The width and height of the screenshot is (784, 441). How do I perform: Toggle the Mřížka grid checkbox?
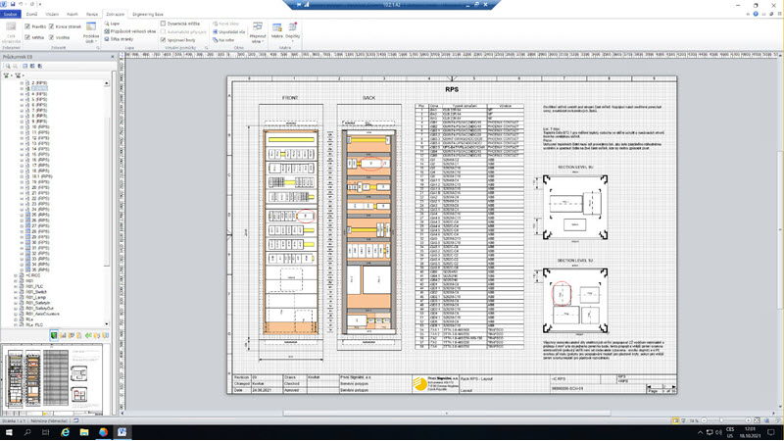[27, 37]
